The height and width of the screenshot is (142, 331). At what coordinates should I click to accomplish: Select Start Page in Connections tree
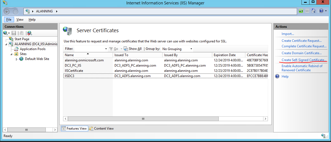click(x=22, y=39)
